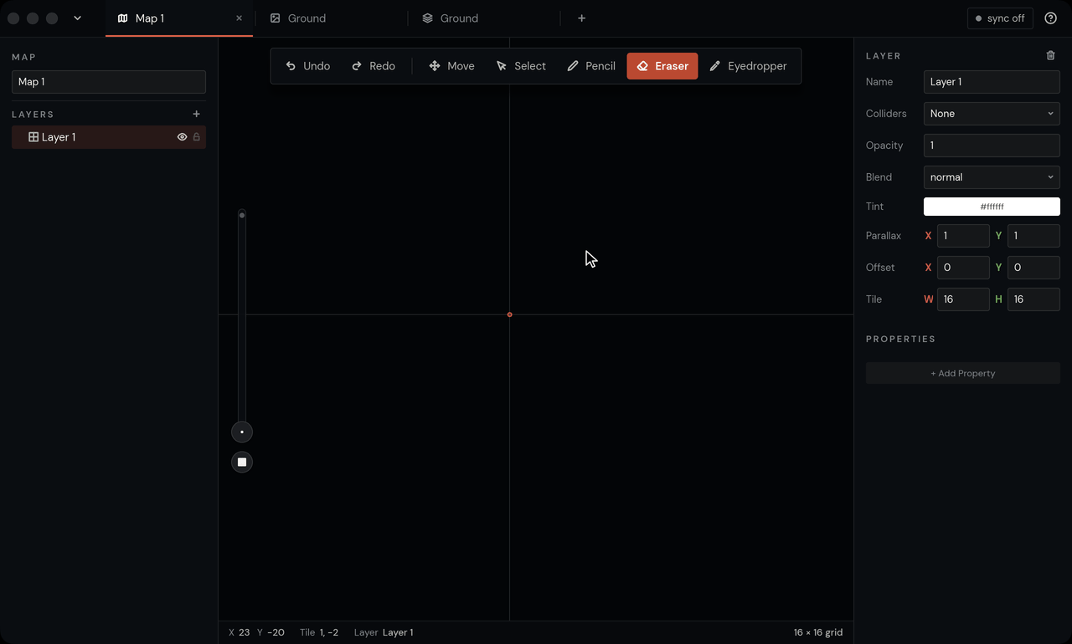Choose the Pencil tool
This screenshot has height=644, width=1072.
(x=591, y=66)
